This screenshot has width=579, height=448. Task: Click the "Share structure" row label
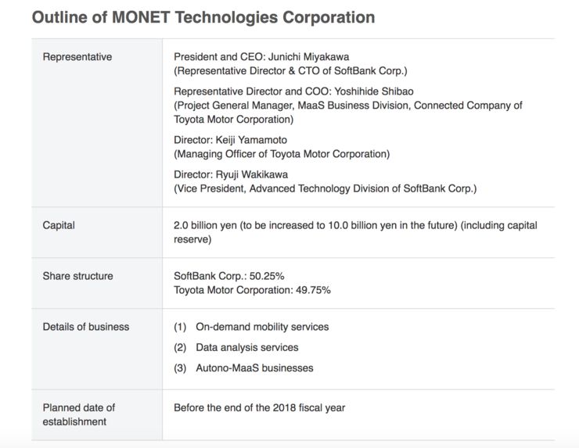(x=77, y=276)
